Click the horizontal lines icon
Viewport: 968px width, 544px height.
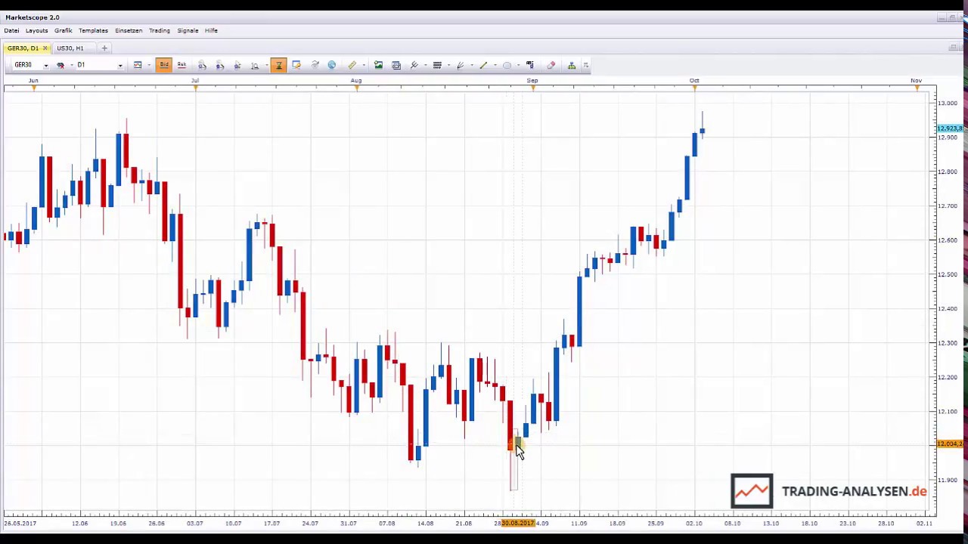pyautogui.click(x=437, y=65)
